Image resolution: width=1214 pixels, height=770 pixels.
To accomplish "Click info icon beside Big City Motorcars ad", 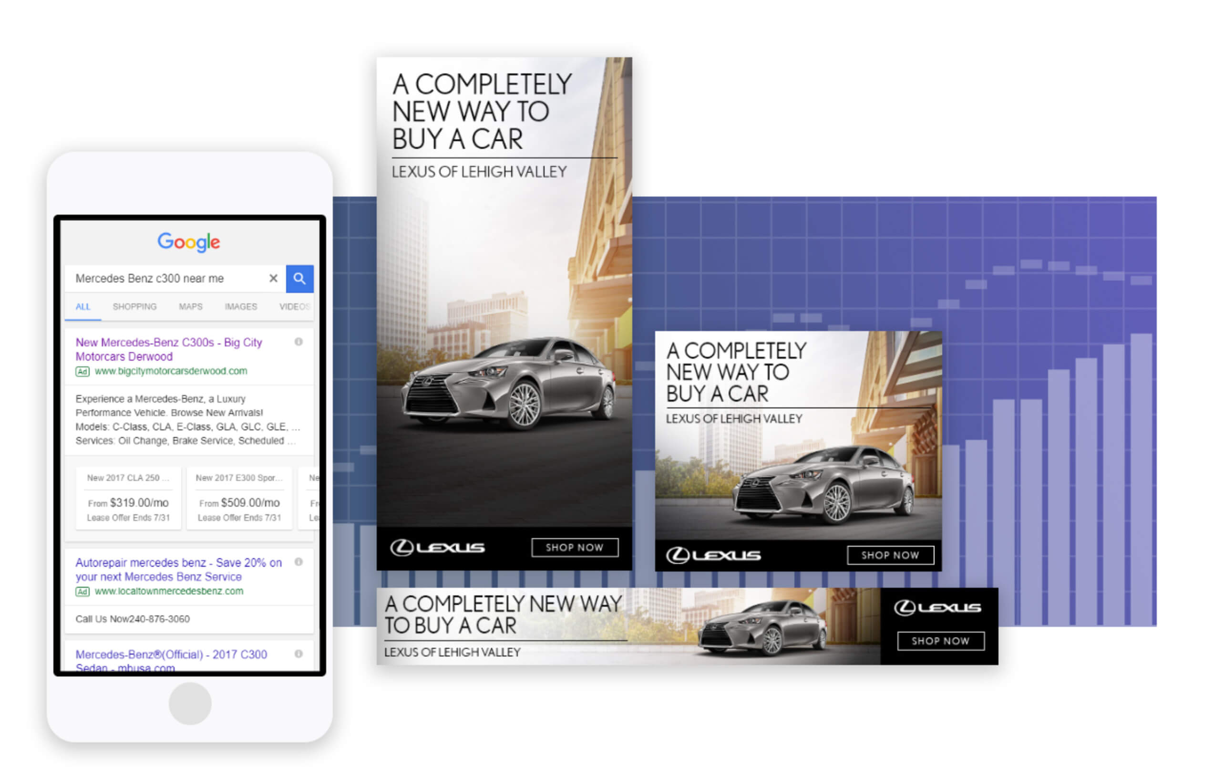I will pos(298,342).
